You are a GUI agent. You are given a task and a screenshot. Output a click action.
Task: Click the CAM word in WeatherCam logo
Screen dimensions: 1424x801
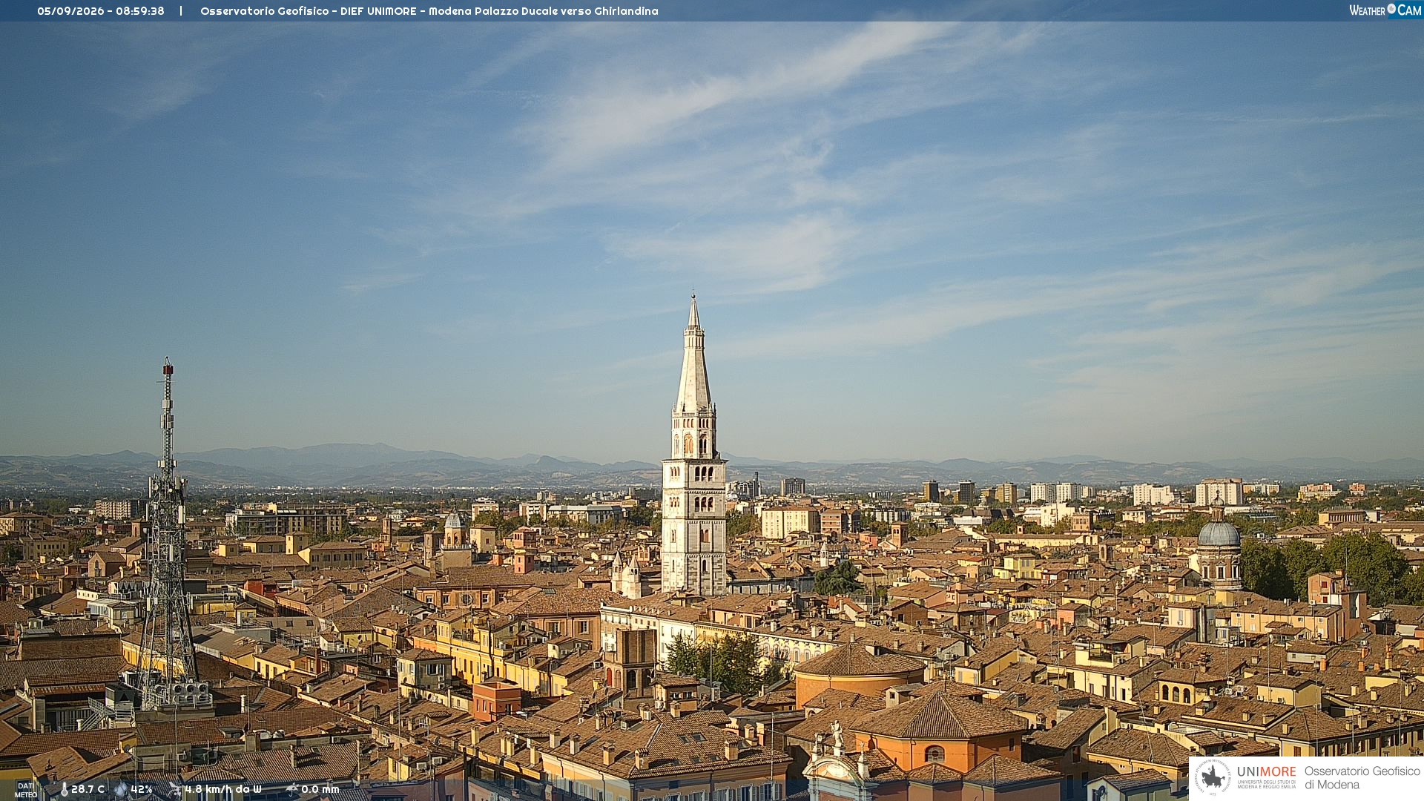[1409, 10]
